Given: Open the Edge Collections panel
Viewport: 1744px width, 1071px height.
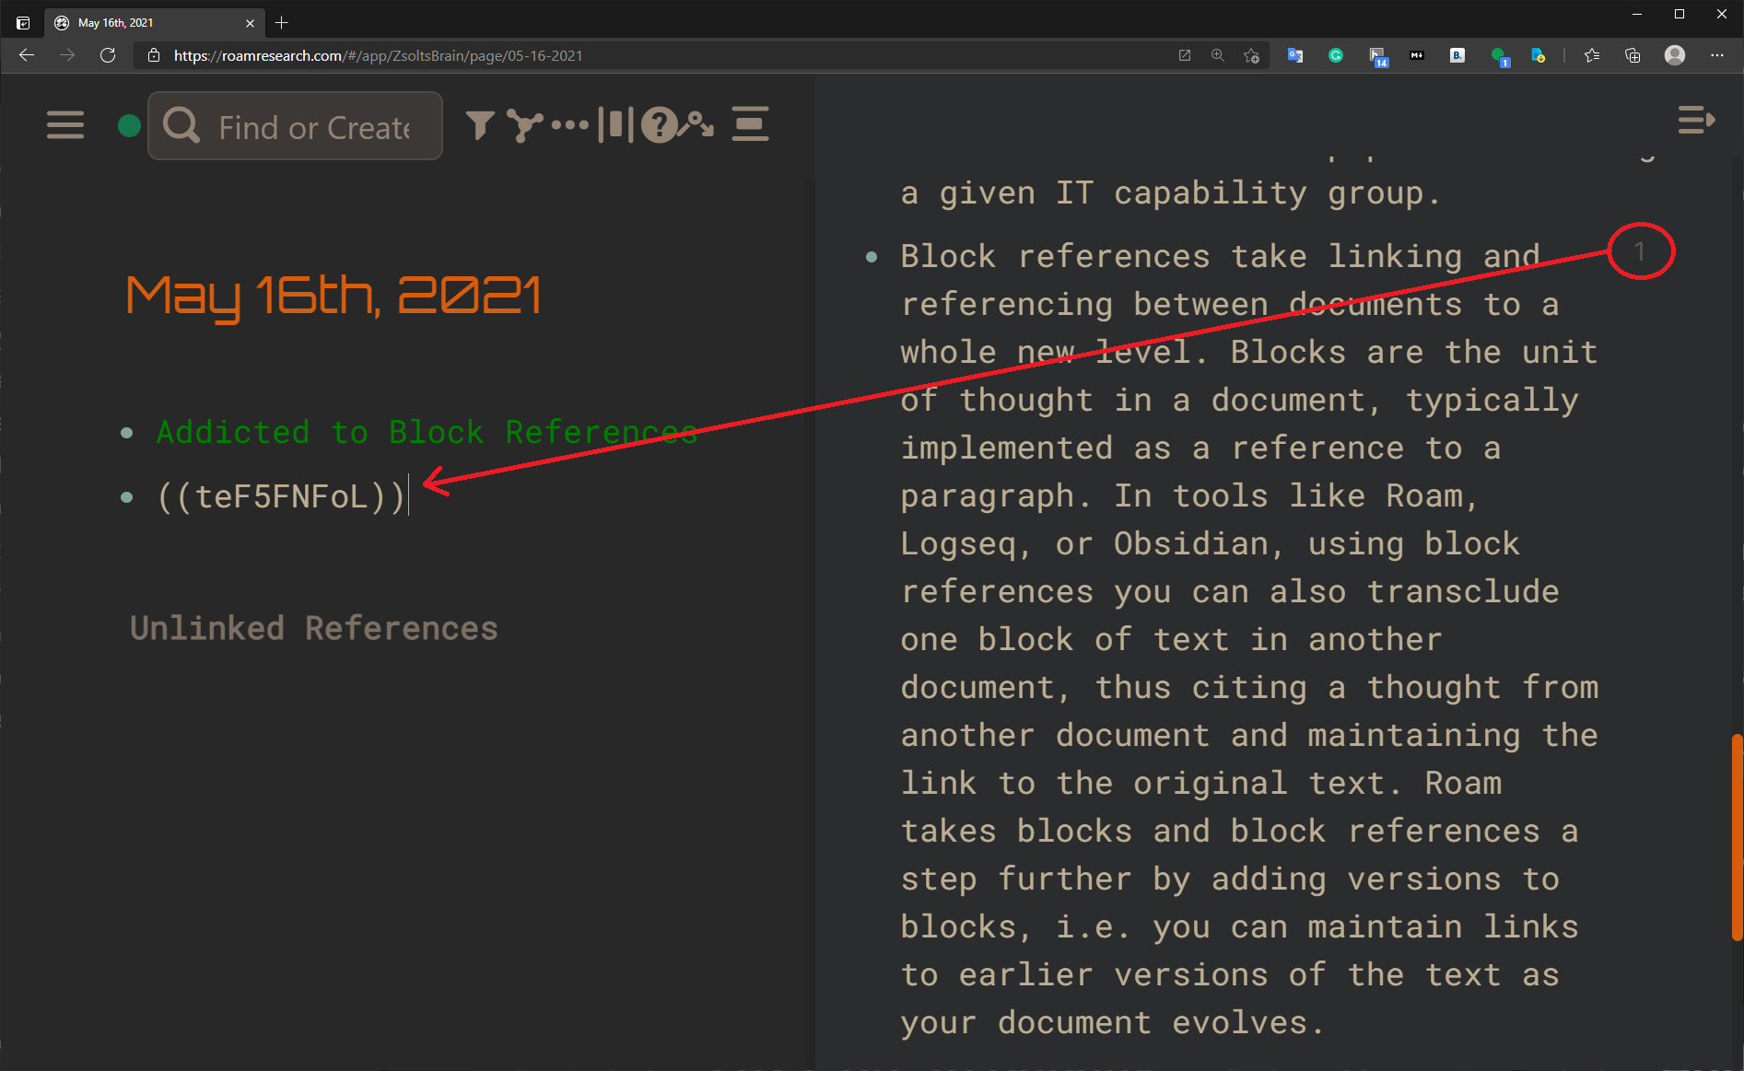Looking at the screenshot, I should (1633, 55).
